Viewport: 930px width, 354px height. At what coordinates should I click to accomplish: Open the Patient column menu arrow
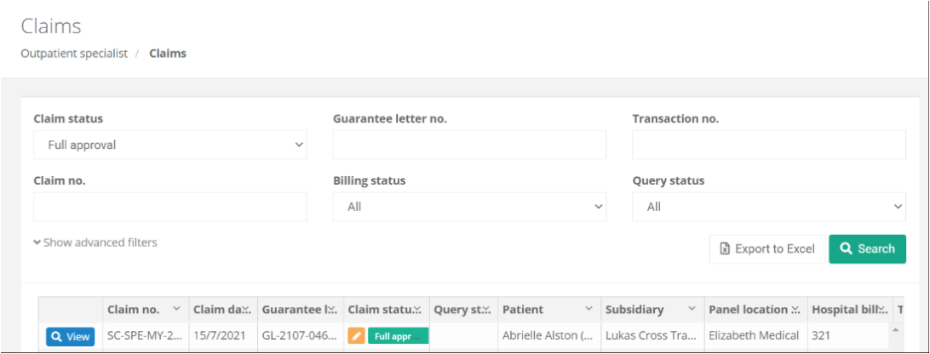pos(588,309)
